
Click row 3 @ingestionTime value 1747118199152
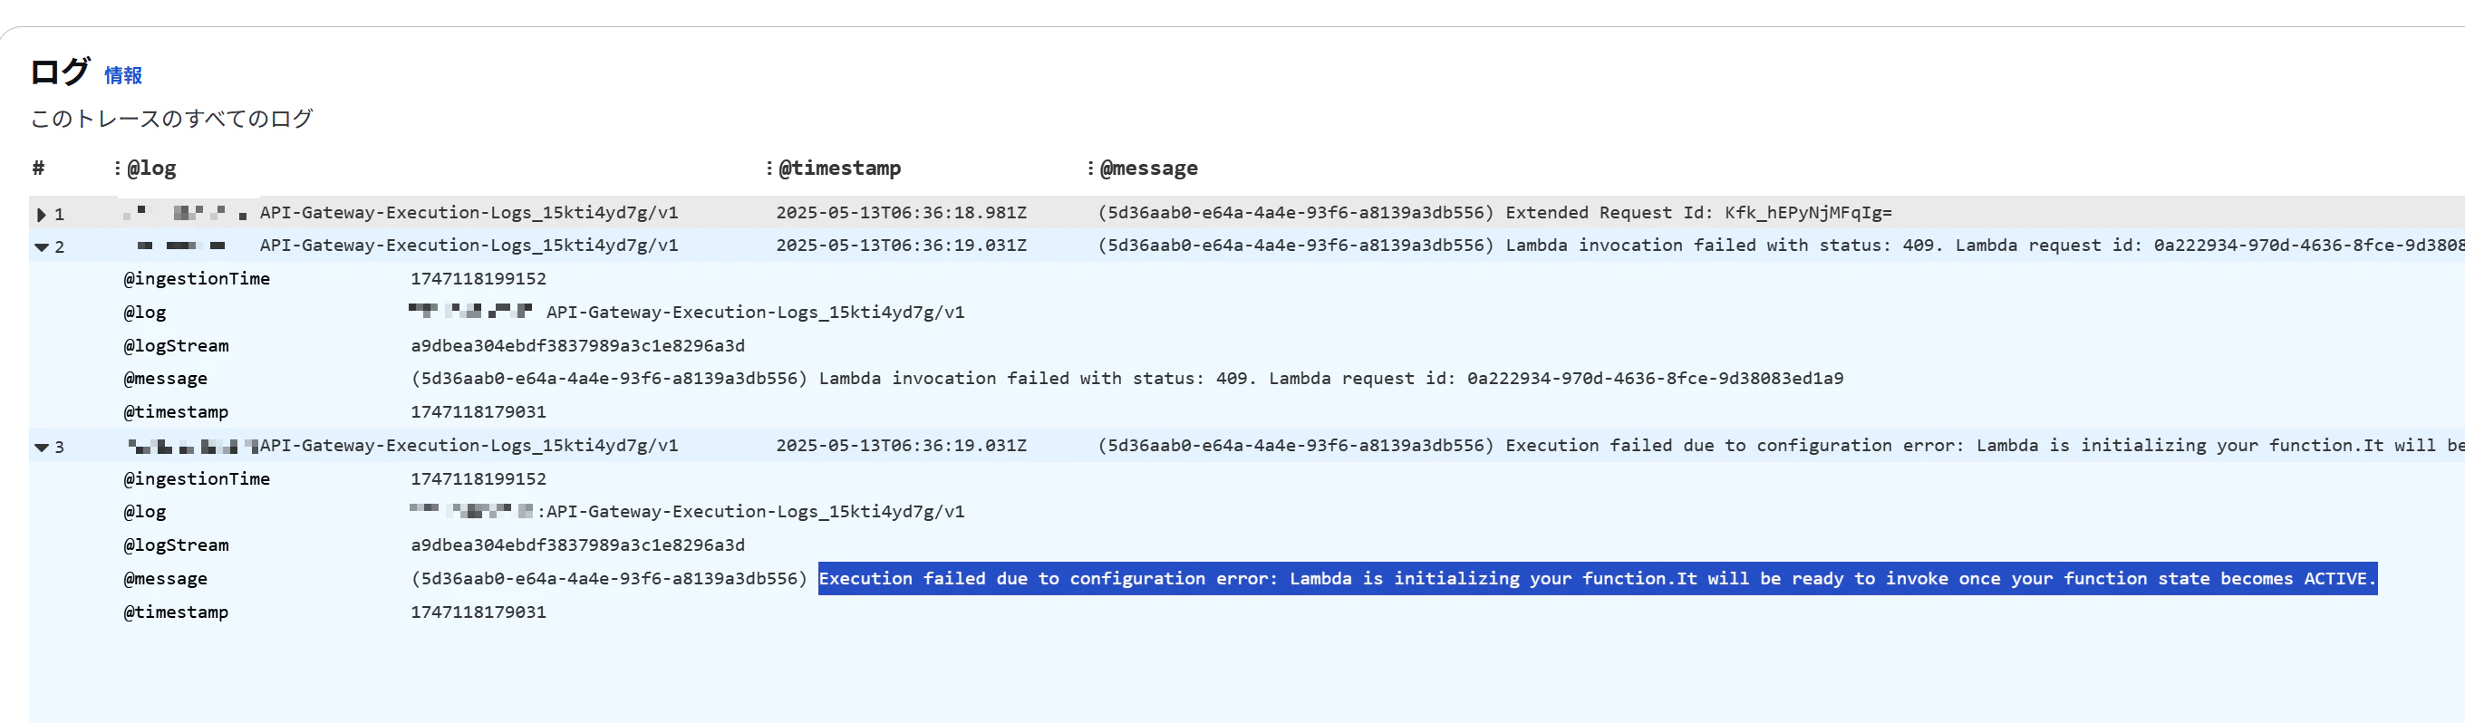click(x=478, y=479)
